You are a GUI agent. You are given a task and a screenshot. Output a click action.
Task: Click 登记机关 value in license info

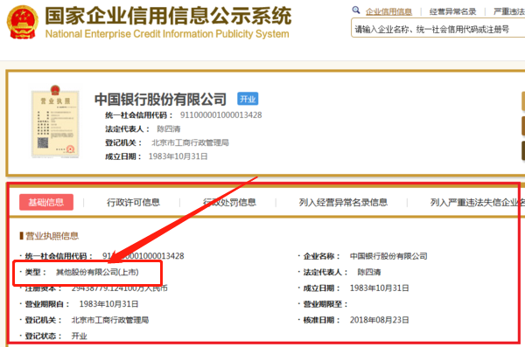click(x=110, y=320)
